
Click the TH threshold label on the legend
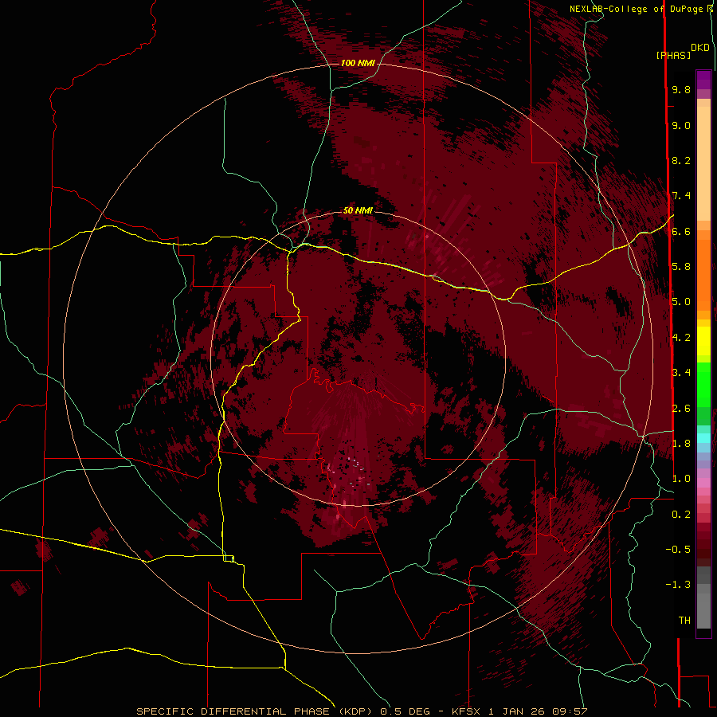(684, 621)
